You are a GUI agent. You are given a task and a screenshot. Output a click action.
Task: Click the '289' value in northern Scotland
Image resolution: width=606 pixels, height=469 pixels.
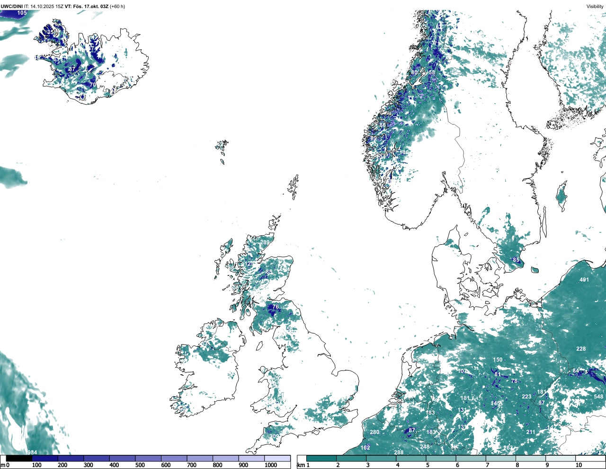(265, 242)
